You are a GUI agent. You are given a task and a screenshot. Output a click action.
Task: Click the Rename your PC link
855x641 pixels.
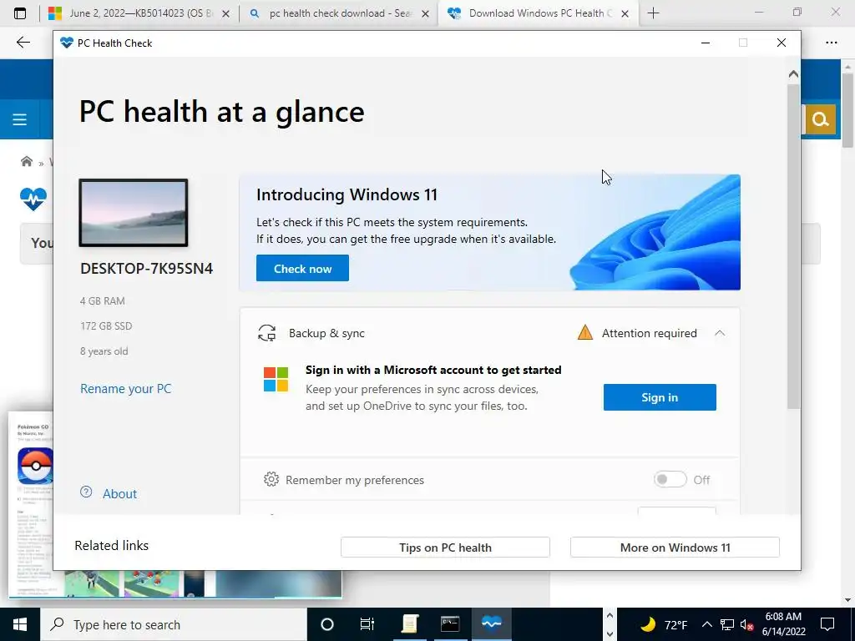(x=126, y=389)
